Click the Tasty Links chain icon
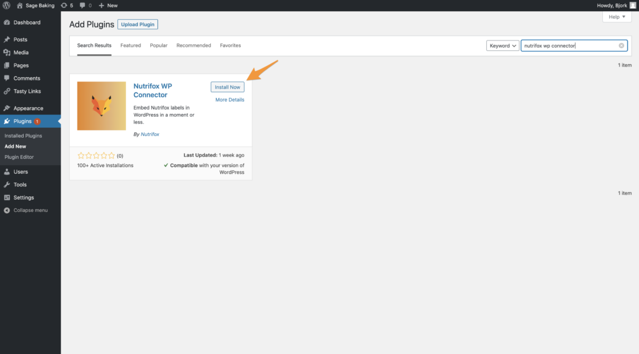The image size is (639, 354). (7, 91)
